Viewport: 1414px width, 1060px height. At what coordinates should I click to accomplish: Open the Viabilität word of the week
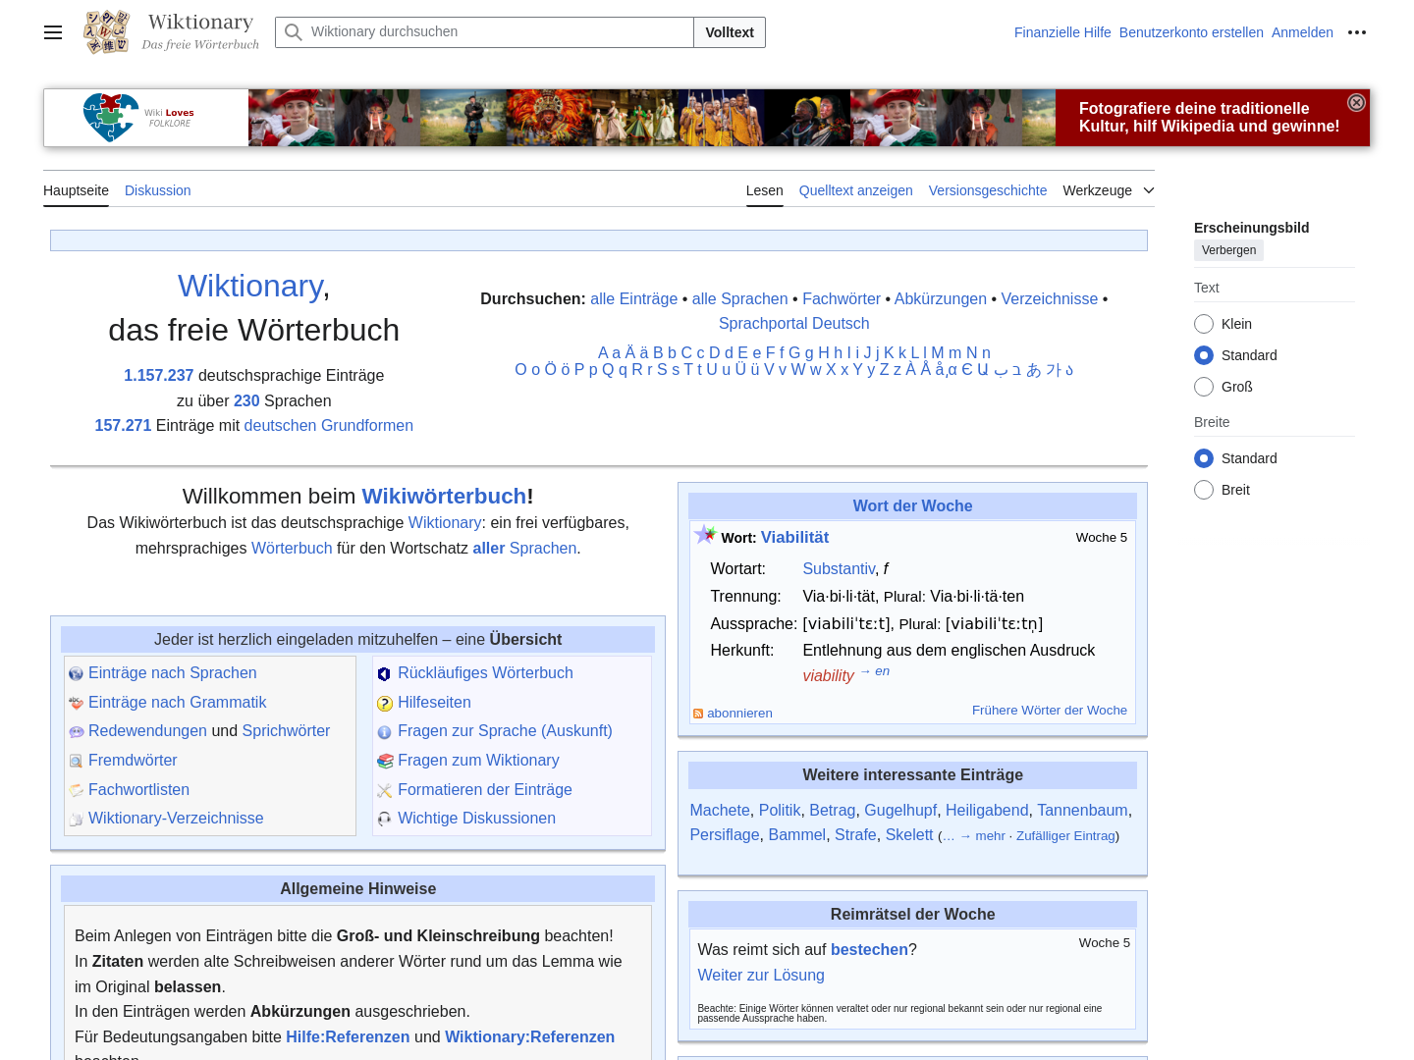(x=794, y=537)
